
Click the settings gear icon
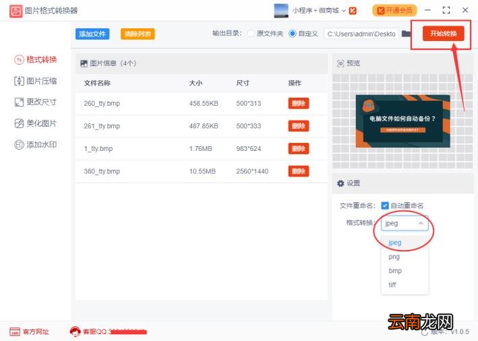coord(340,183)
